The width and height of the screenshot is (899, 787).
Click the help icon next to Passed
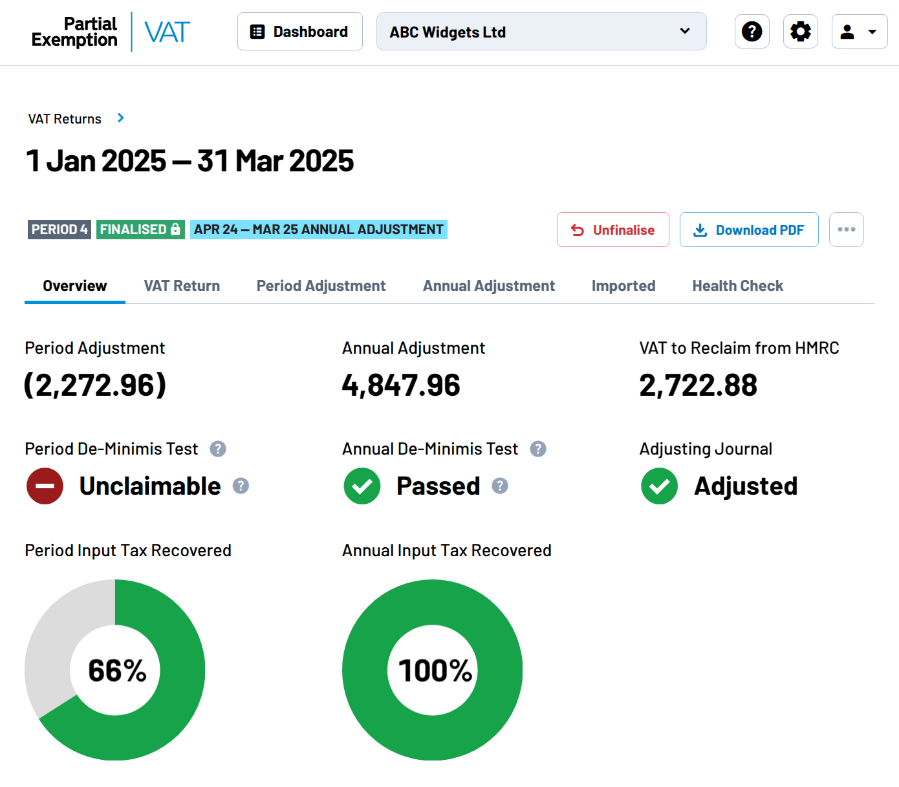500,486
